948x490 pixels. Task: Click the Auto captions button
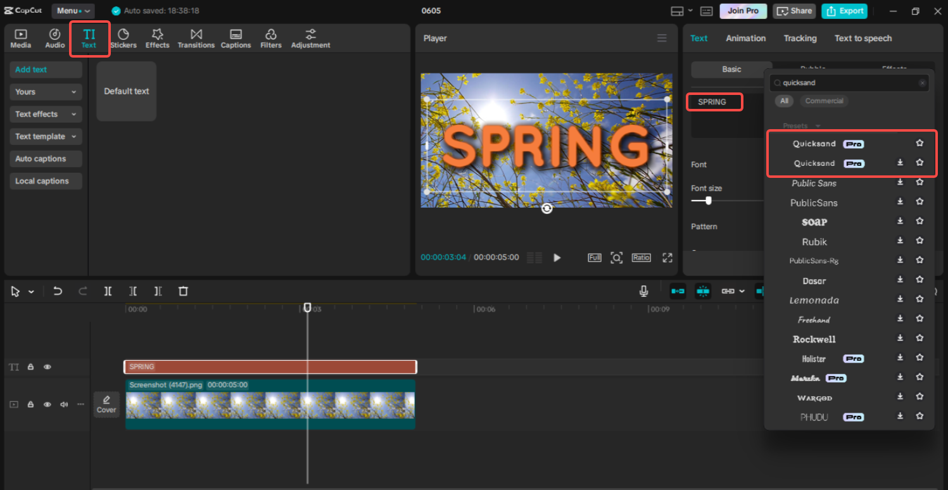(x=46, y=159)
